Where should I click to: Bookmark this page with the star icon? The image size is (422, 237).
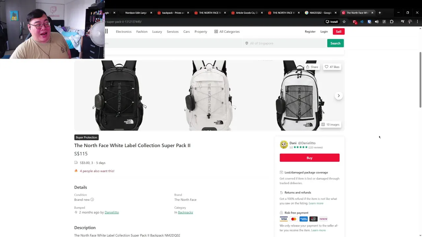[x=344, y=22]
